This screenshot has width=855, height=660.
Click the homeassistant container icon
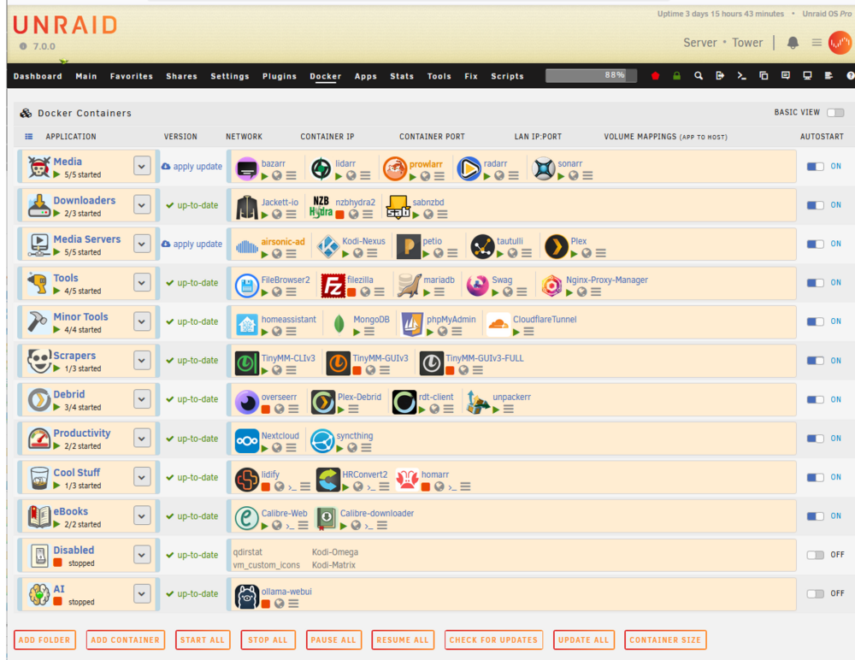click(246, 324)
